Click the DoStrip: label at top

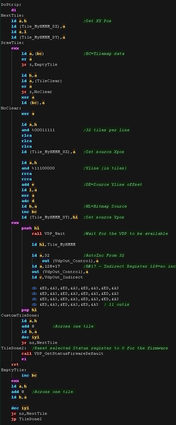click(x=11, y=4)
